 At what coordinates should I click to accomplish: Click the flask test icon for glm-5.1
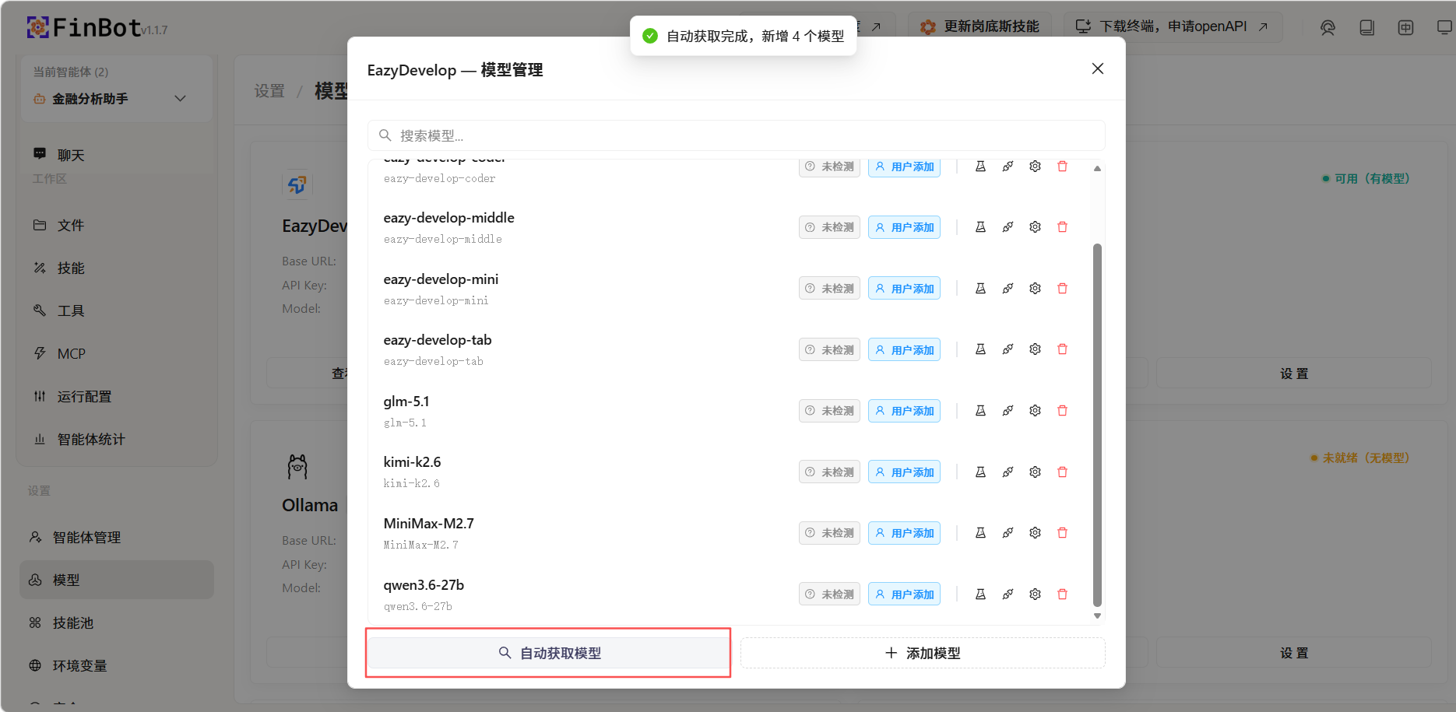pyautogui.click(x=980, y=411)
